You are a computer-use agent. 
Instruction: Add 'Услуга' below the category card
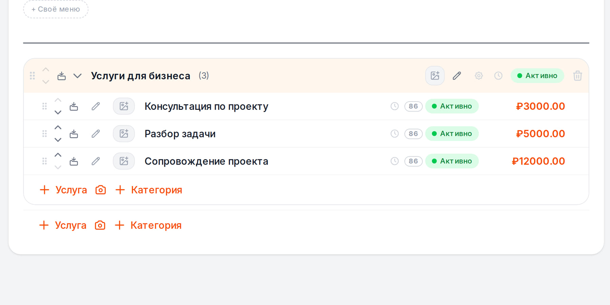tap(63, 225)
